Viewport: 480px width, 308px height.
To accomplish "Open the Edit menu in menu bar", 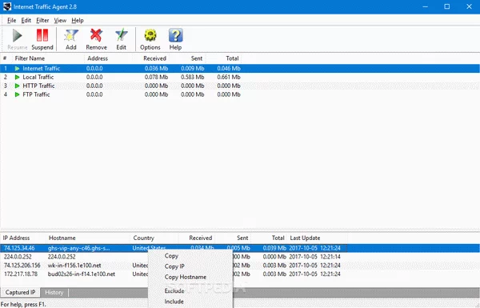I will coord(26,21).
